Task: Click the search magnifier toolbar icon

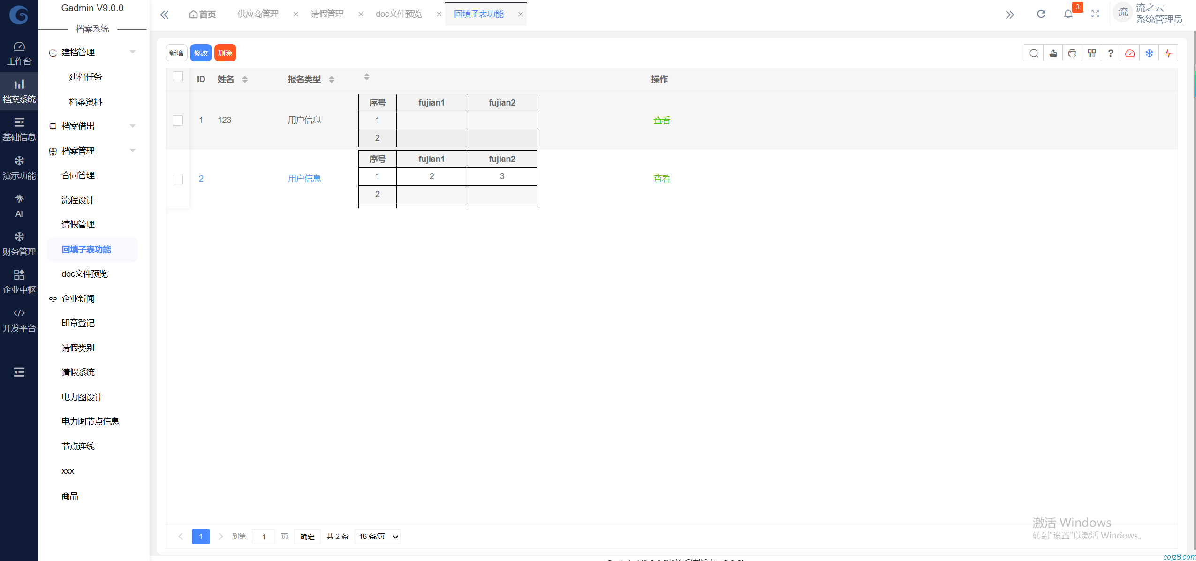Action: pos(1033,53)
